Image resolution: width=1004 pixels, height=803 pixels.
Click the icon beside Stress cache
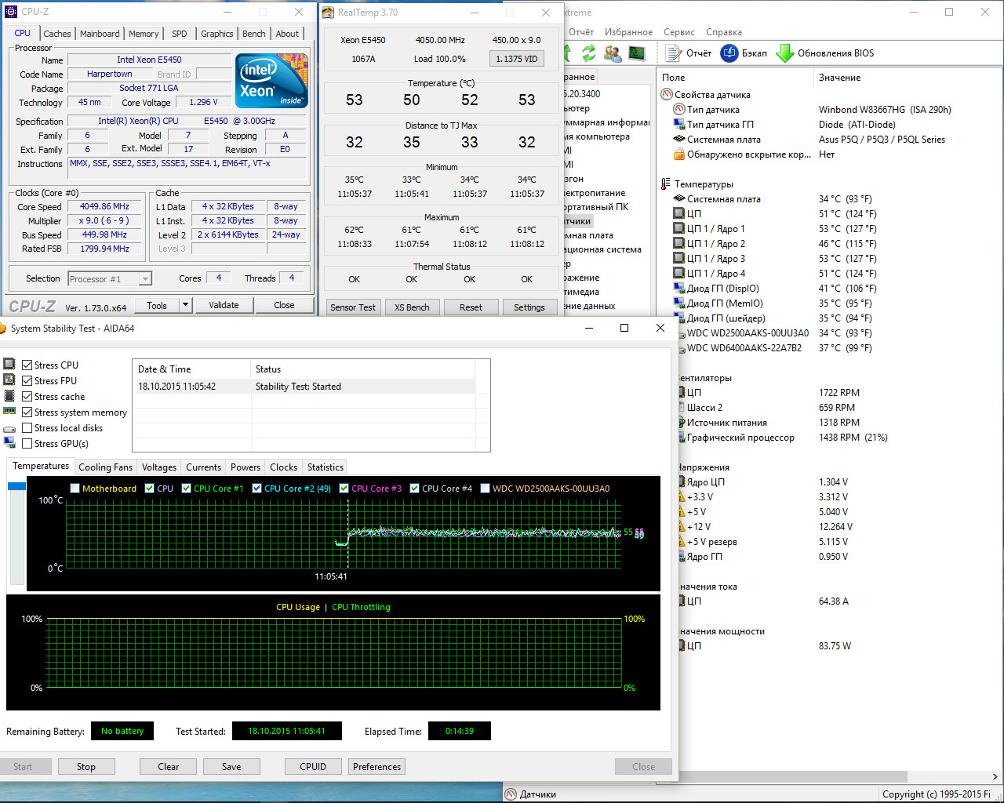click(9, 396)
